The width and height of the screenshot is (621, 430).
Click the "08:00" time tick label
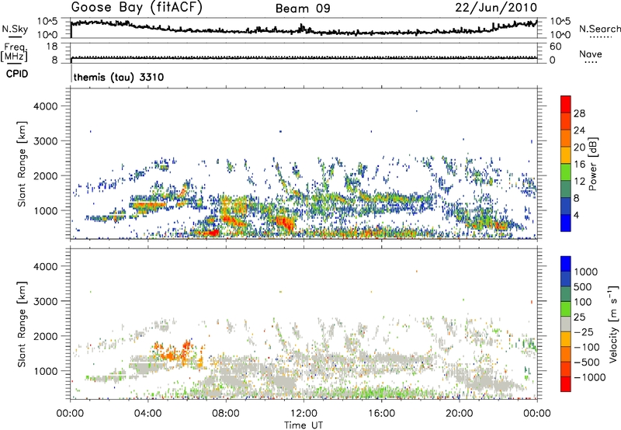226,414
